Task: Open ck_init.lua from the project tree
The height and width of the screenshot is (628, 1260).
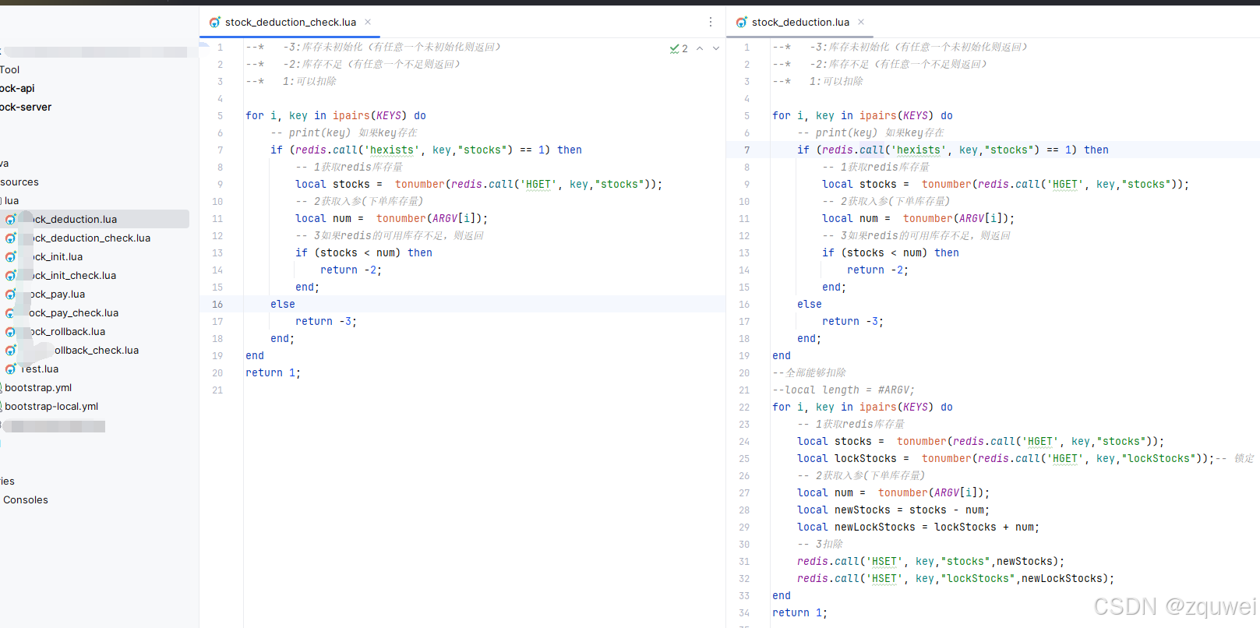Action: (x=57, y=257)
